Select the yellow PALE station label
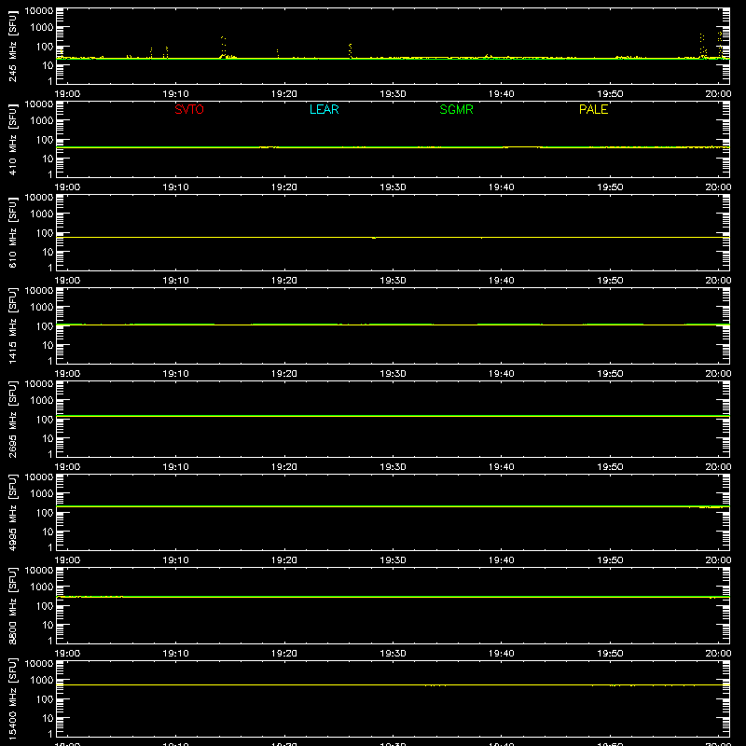The image size is (746, 746). (x=593, y=109)
